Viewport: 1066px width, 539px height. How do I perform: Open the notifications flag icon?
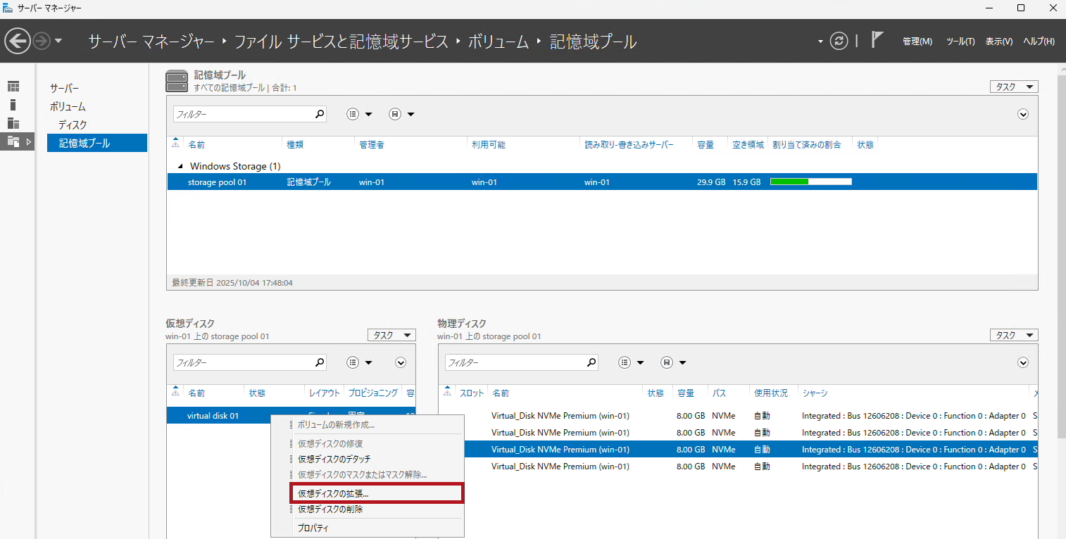pyautogui.click(x=877, y=40)
